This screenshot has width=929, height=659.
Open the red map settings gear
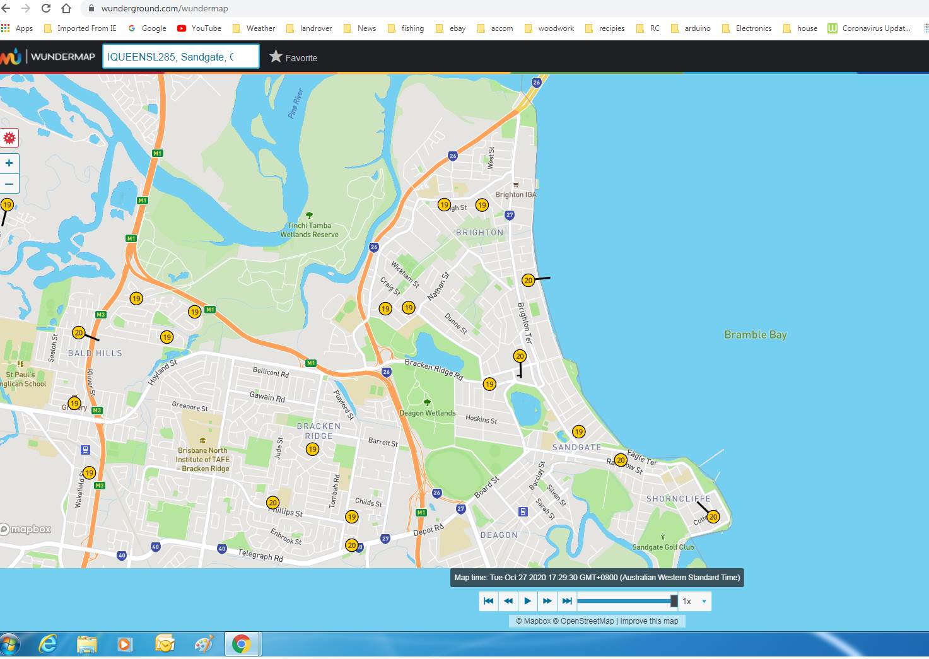pos(9,138)
